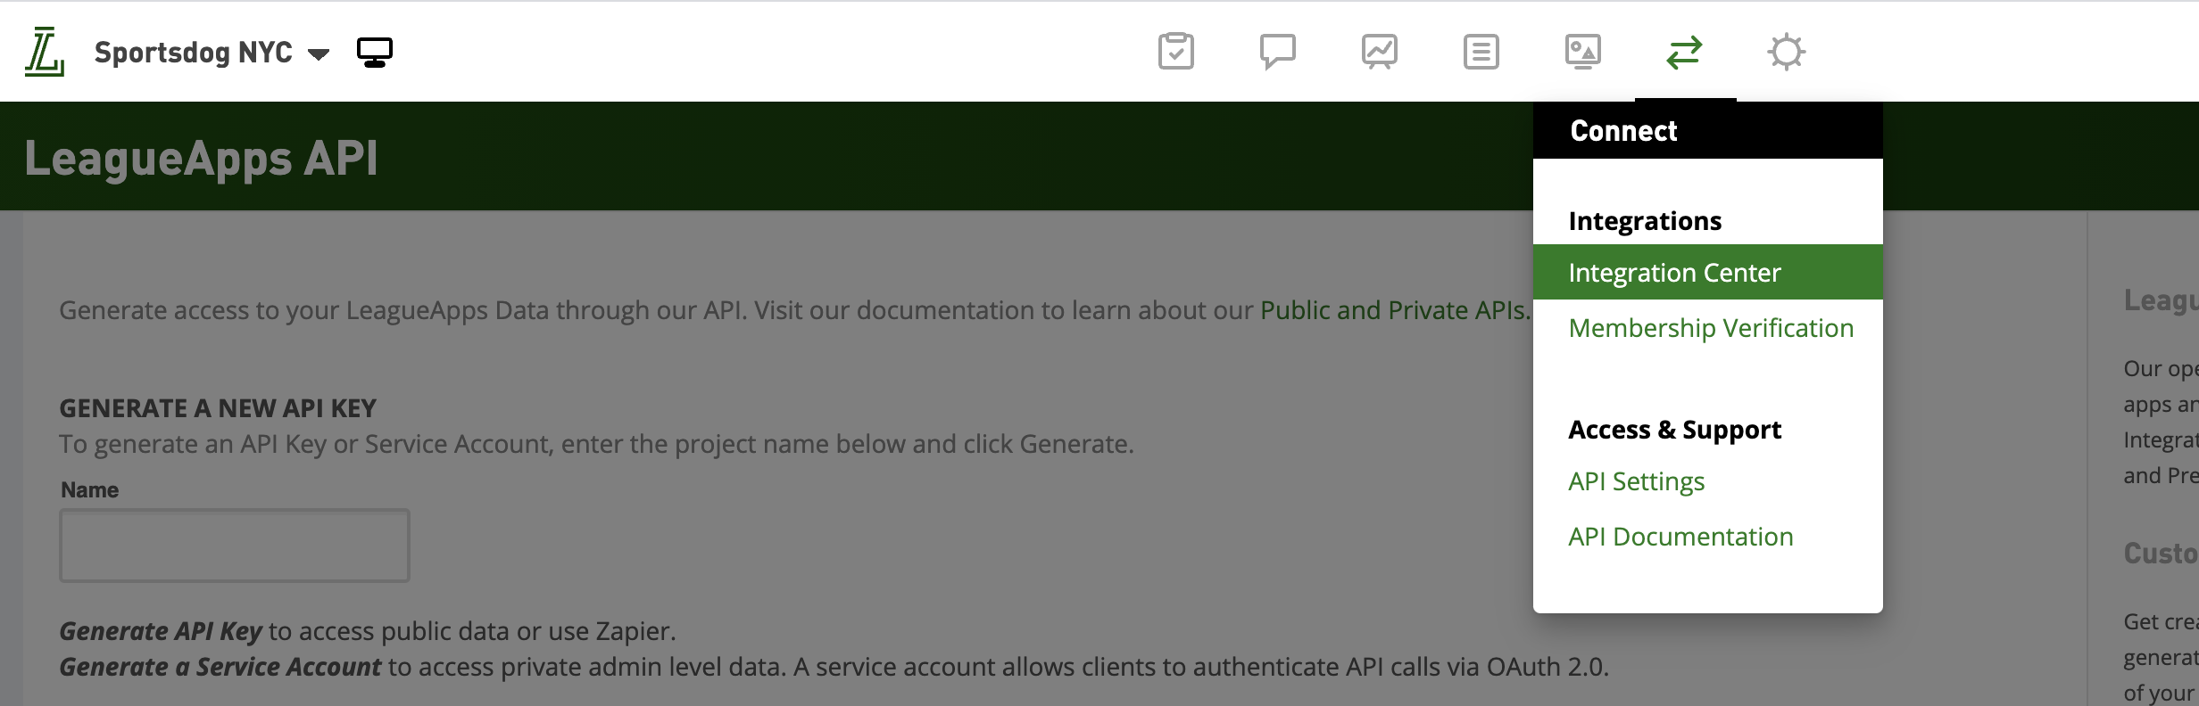Click the LeagueApps logo icon
Image resolution: width=2199 pixels, height=706 pixels.
tap(44, 52)
